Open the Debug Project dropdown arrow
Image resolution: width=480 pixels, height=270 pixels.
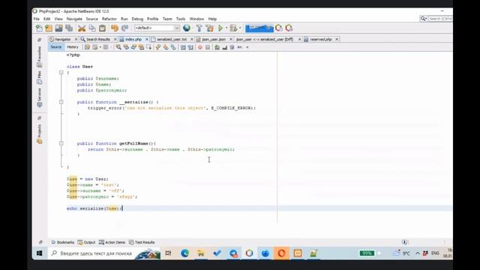(x=240, y=28)
